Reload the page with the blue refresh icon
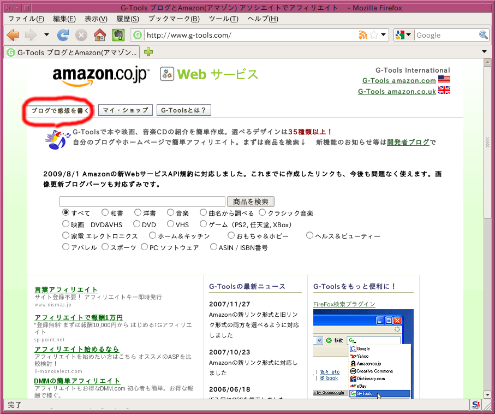Image resolution: width=495 pixels, height=414 pixels. 63,35
